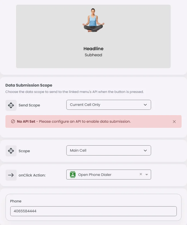Click the data scope description text

coord(75,92)
